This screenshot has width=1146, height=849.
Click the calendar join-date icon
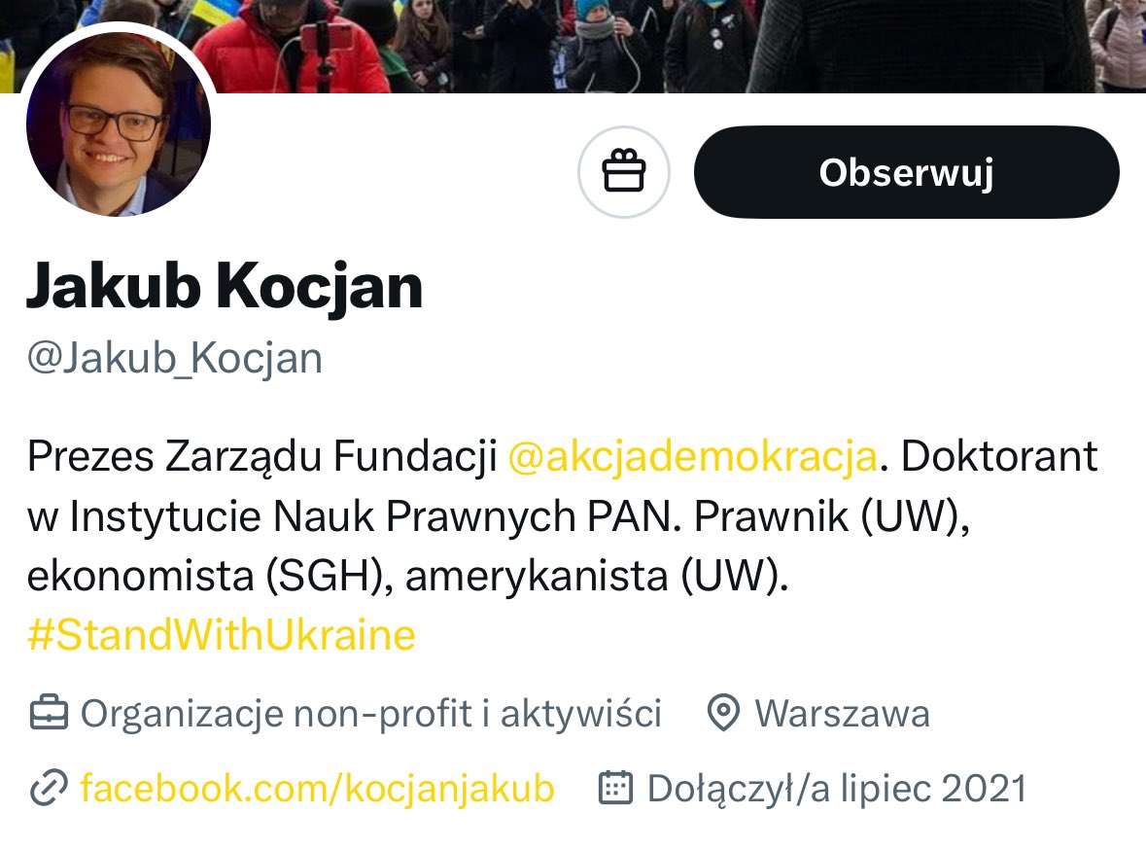615,788
